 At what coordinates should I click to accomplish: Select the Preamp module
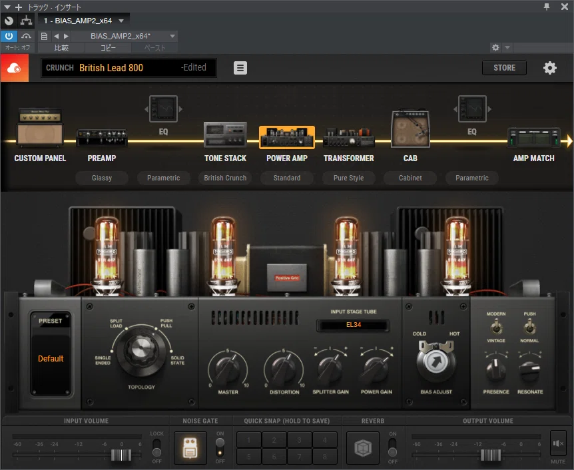(101, 138)
